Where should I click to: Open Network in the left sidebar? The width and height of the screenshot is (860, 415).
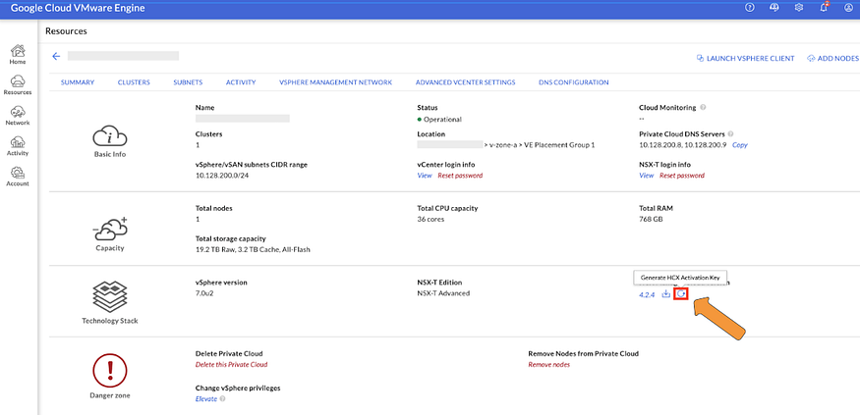click(x=18, y=116)
